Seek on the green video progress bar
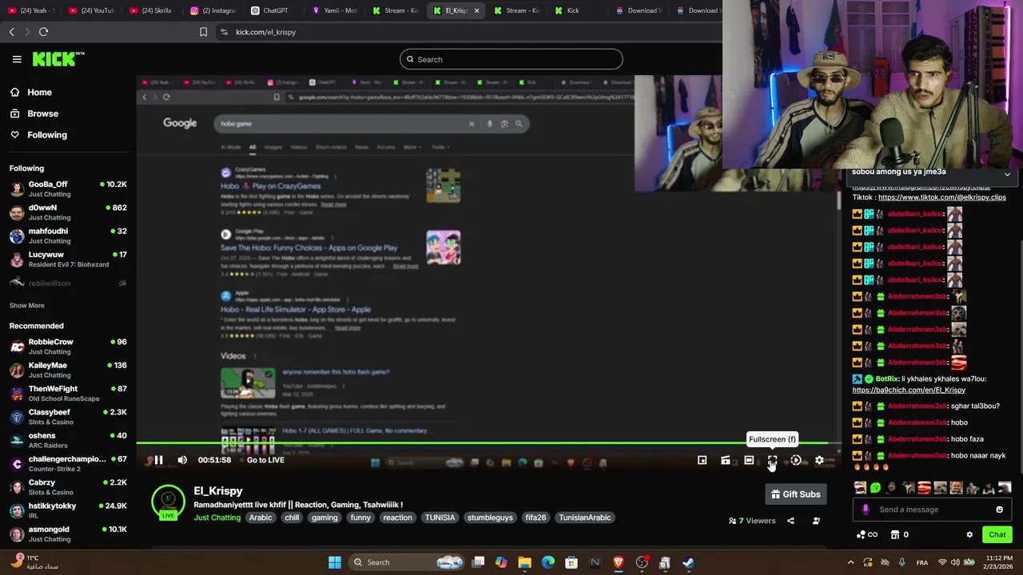The image size is (1023, 575). pos(488,443)
